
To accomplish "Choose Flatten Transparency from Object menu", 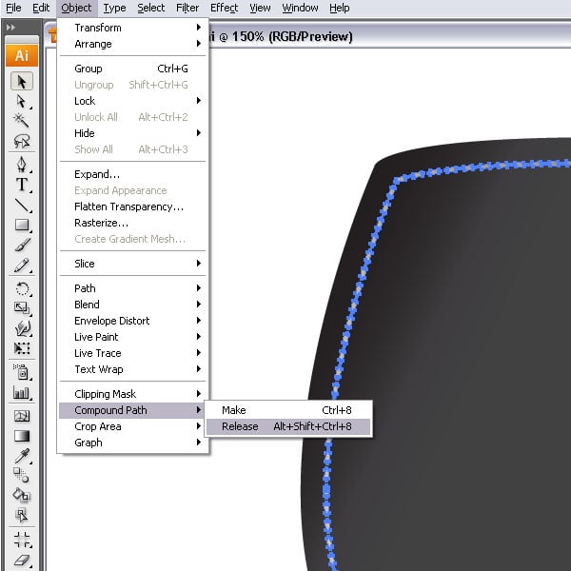I will [x=128, y=207].
